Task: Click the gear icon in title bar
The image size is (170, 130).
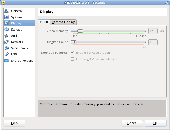Action: (3, 3)
